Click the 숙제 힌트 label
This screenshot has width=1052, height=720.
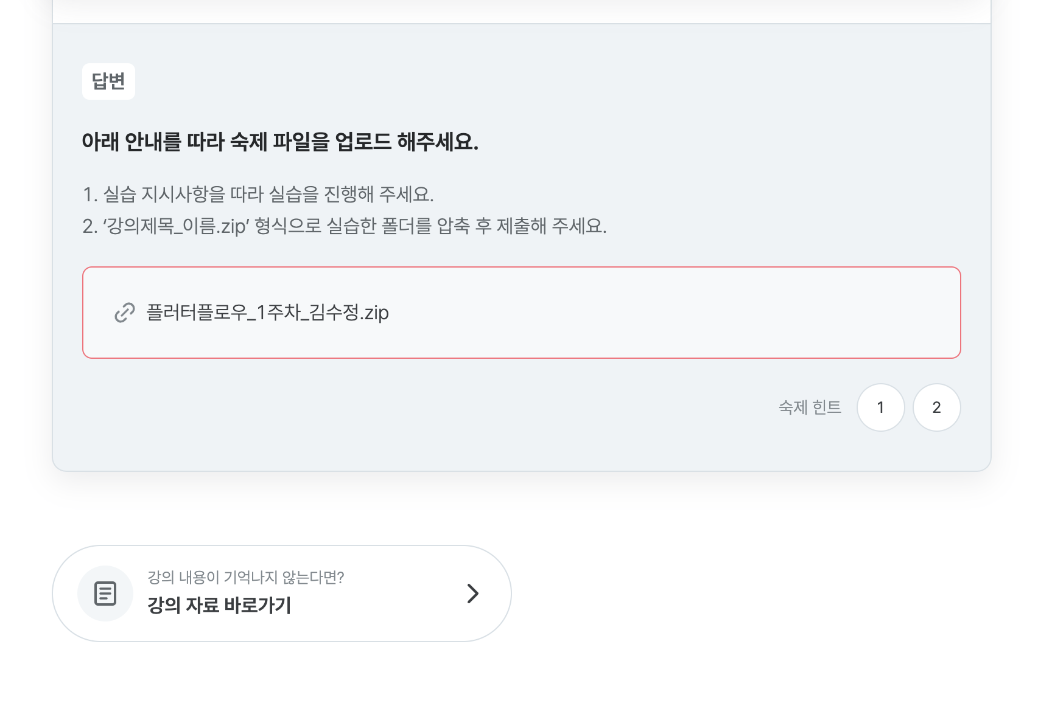tap(810, 407)
